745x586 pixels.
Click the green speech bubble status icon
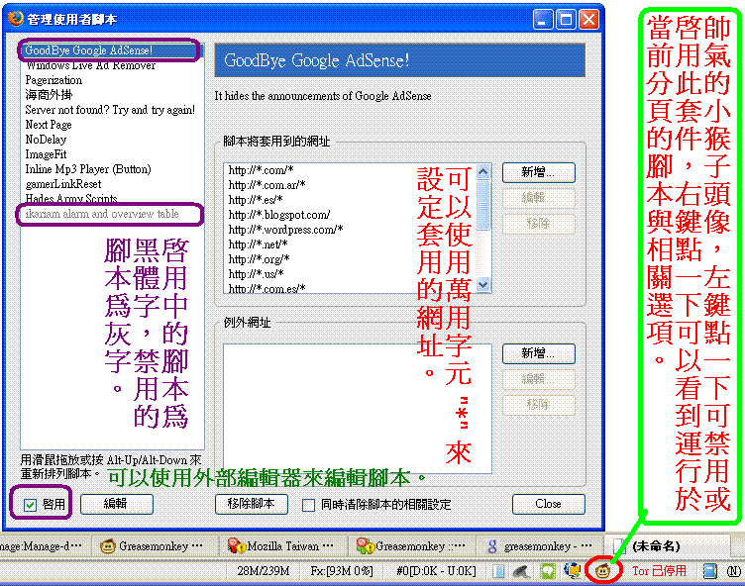(548, 571)
